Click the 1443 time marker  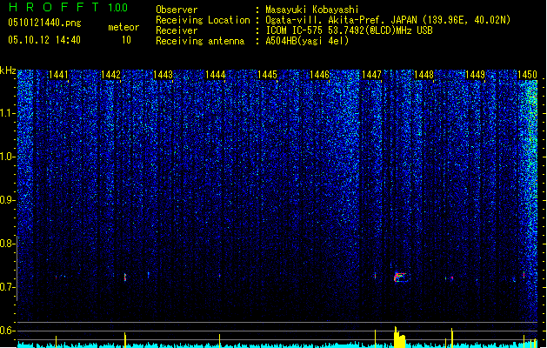[x=163, y=75]
